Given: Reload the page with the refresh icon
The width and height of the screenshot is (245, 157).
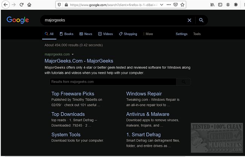Looking at the screenshot, I should pos(21,5).
